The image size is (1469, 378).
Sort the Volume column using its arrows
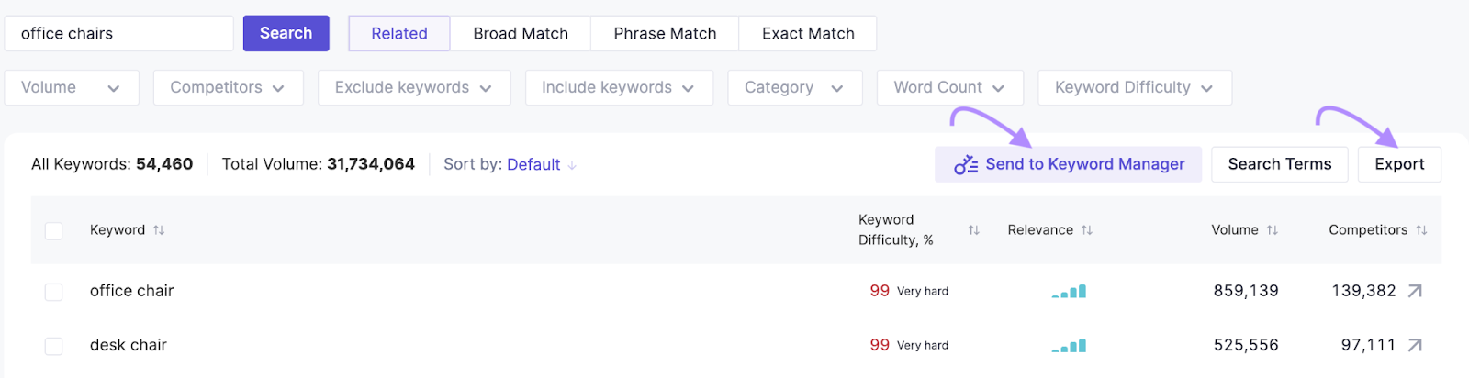point(1273,230)
